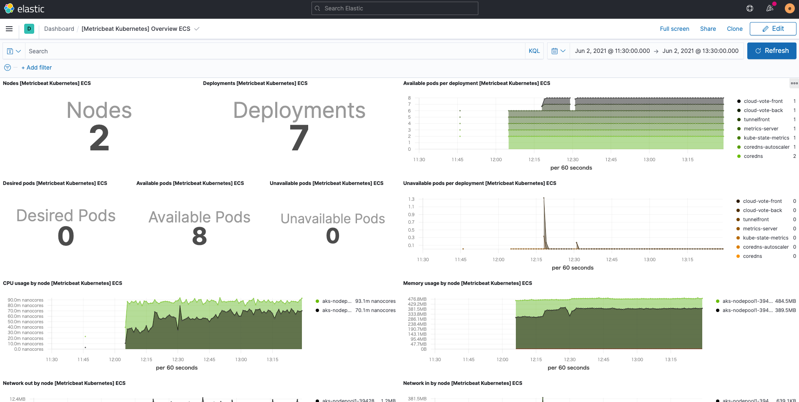Expand dashboard title chevron dropdown

tap(197, 29)
